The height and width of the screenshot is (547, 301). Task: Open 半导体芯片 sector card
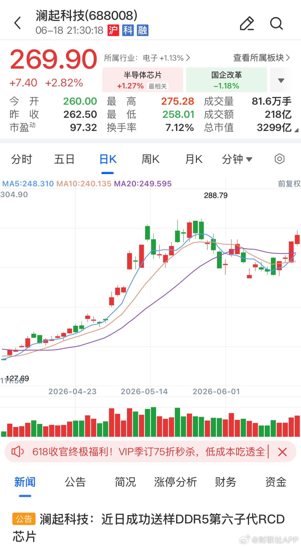coord(143,80)
